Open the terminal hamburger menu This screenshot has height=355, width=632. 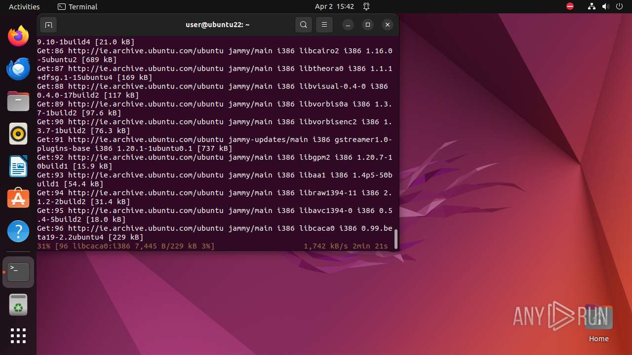pyautogui.click(x=324, y=25)
